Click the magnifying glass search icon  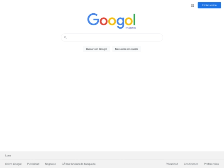(65, 38)
